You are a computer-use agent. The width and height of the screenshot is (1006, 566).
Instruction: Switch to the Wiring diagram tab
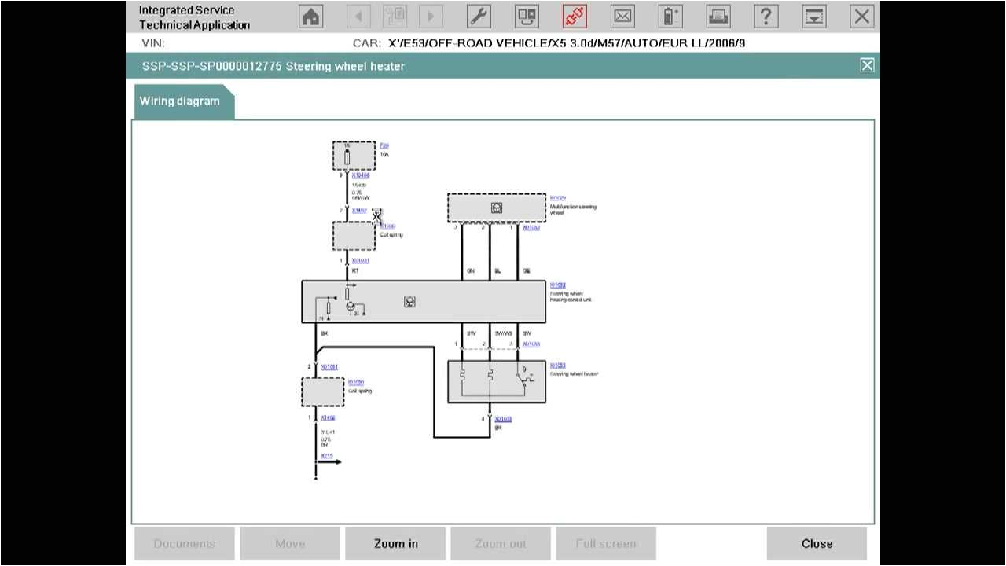(x=179, y=101)
